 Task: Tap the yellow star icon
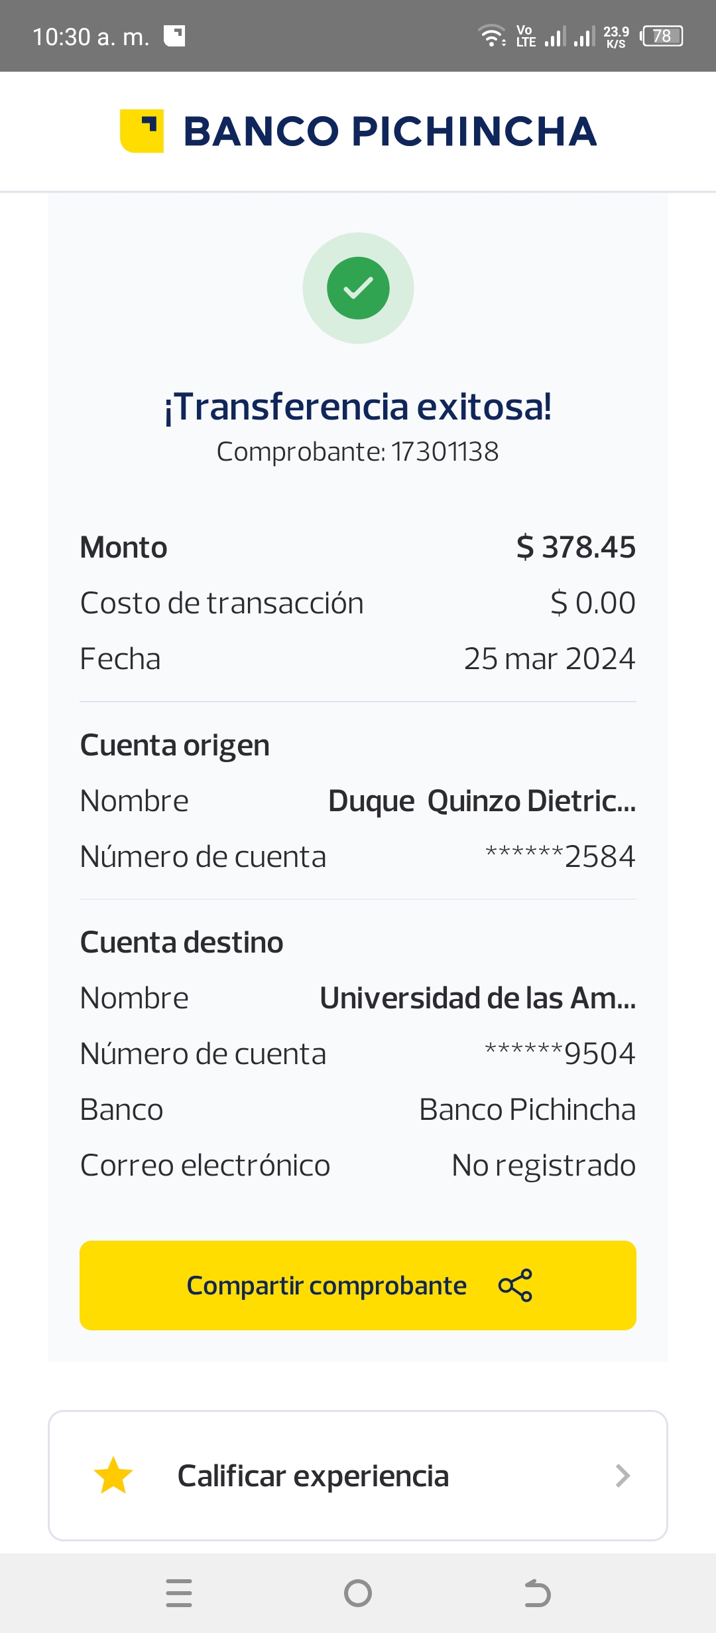pyautogui.click(x=113, y=1475)
